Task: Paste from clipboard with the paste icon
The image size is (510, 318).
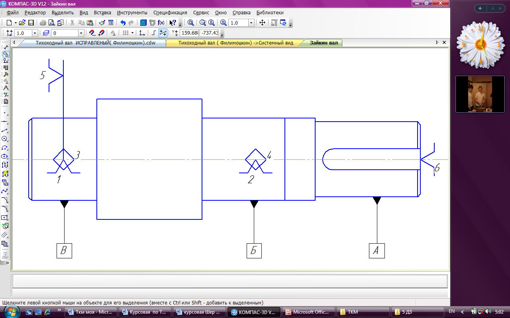Action: click(x=90, y=23)
